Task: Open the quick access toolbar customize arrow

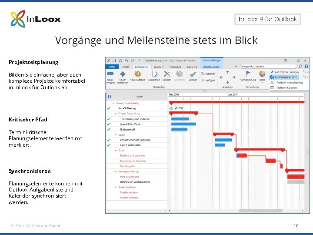Action: 140,60
